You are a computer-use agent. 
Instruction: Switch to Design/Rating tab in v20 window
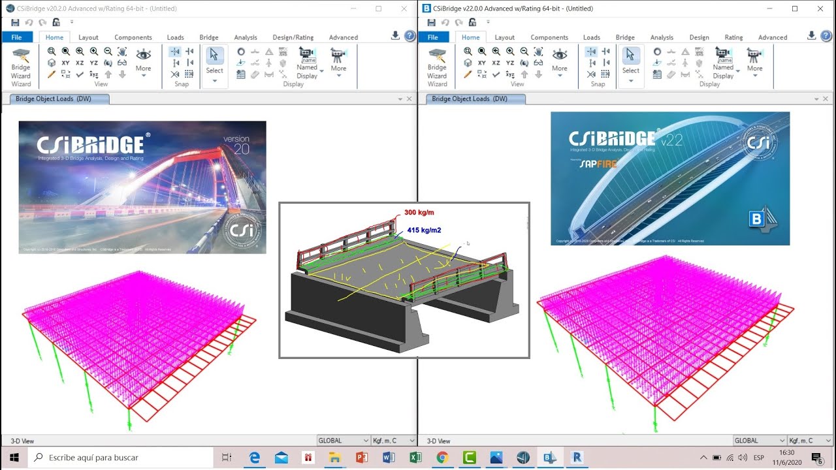pos(293,37)
